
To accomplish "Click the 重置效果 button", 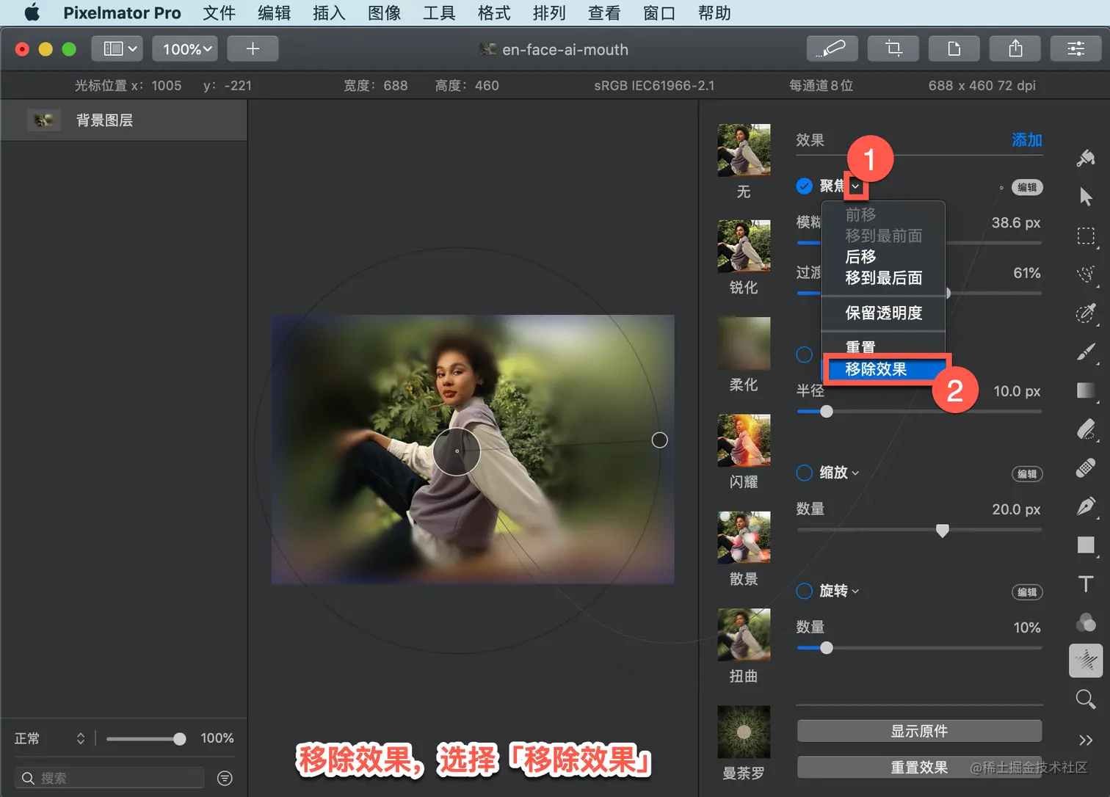I will pos(919,767).
